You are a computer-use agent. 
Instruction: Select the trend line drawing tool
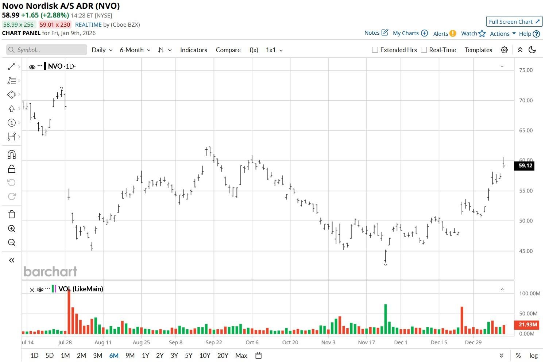(11, 66)
